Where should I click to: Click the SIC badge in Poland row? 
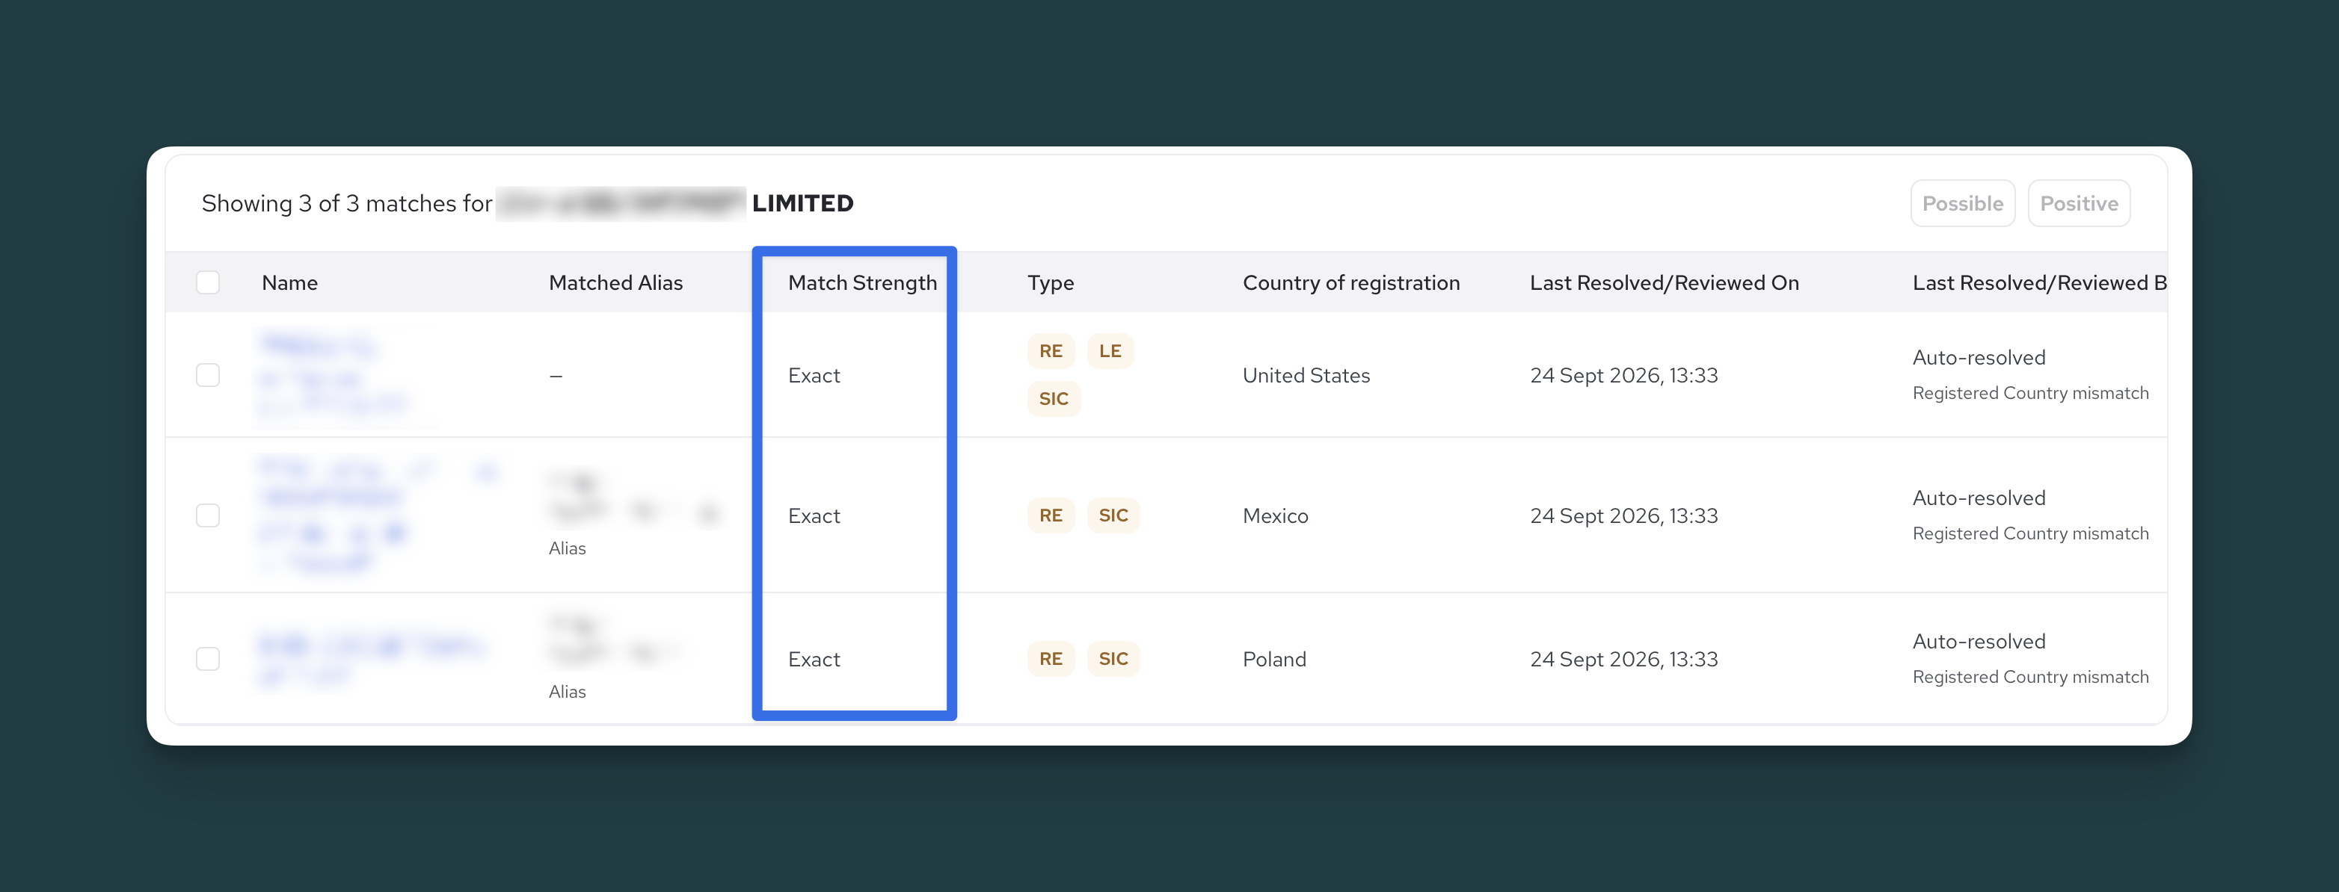(x=1113, y=659)
